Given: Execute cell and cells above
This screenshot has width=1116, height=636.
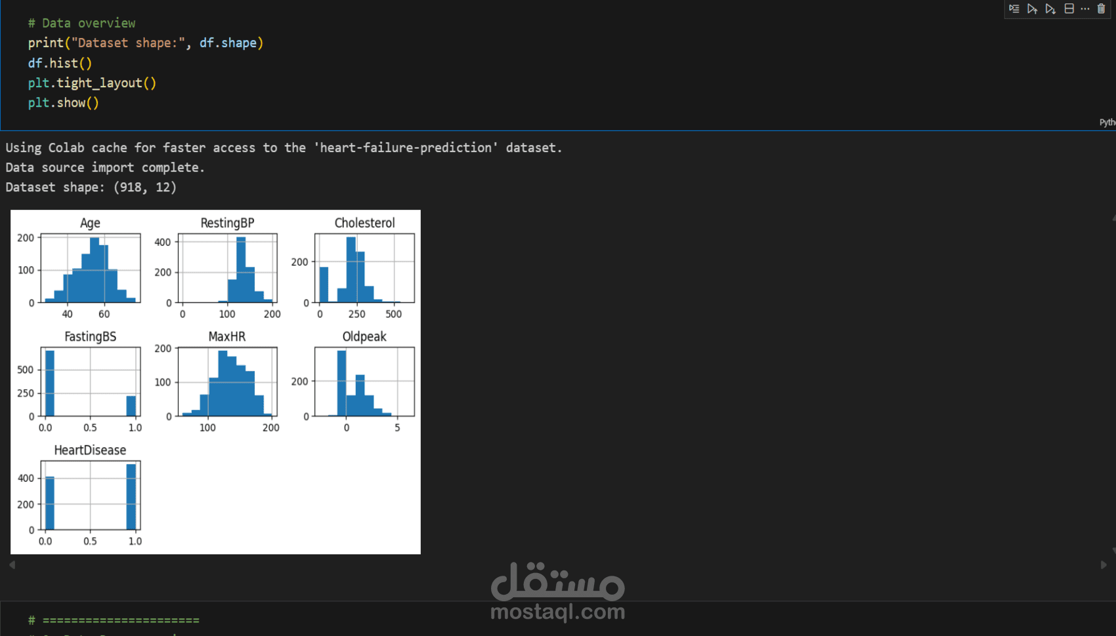Looking at the screenshot, I should 1032,9.
